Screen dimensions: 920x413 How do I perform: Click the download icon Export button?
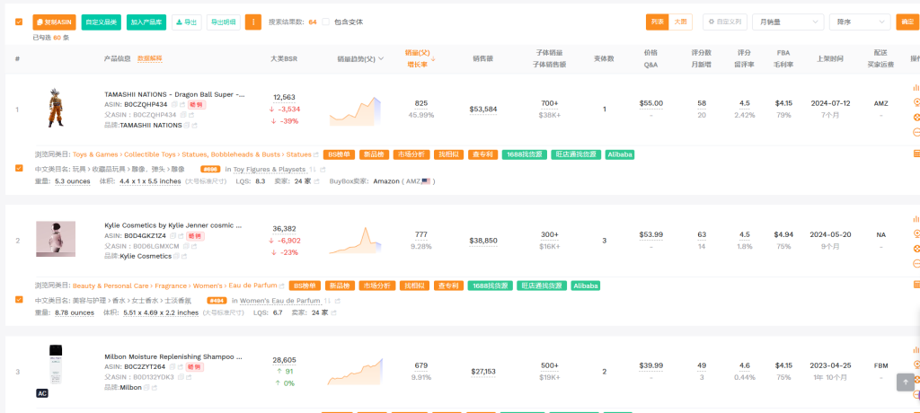pyautogui.click(x=187, y=22)
